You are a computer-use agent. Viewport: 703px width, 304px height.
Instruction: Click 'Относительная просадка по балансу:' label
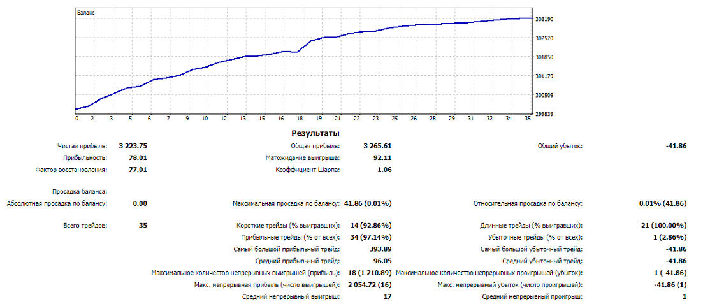coord(528,203)
